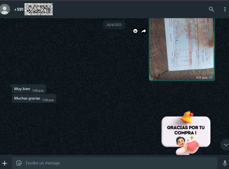
Task: Select the "Muy bien" message bubble
Action: tap(22, 89)
